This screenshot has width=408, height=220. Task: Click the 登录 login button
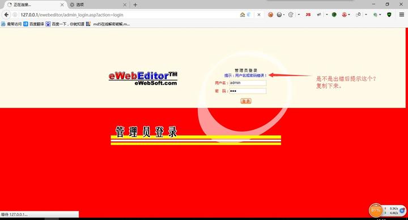246,101
